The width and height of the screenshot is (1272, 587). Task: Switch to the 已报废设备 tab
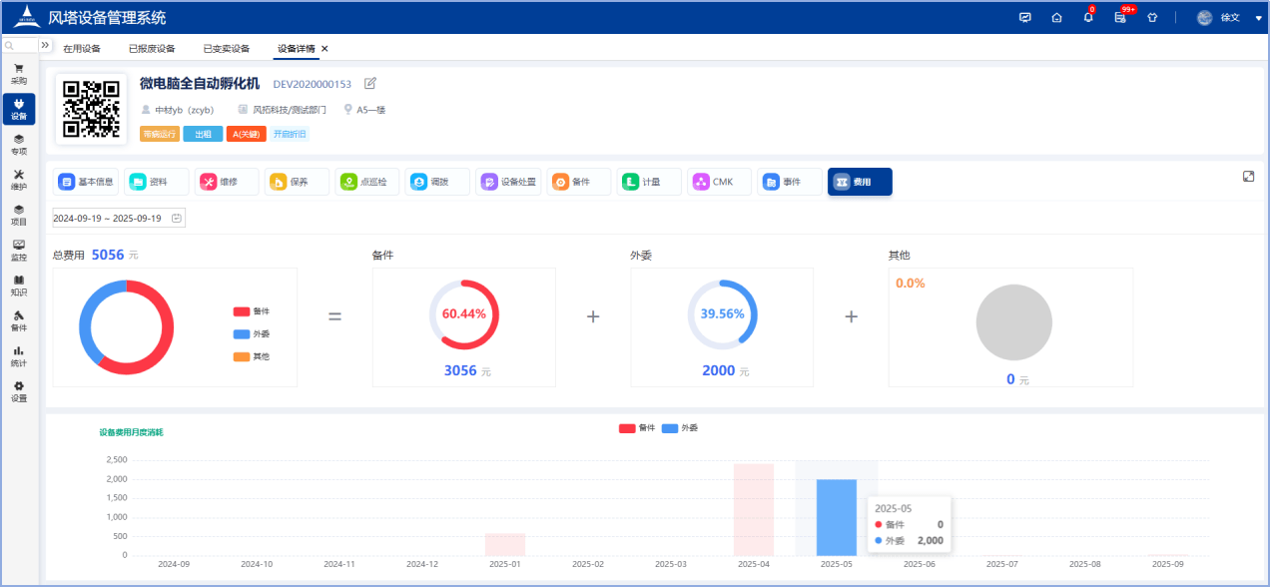(152, 48)
